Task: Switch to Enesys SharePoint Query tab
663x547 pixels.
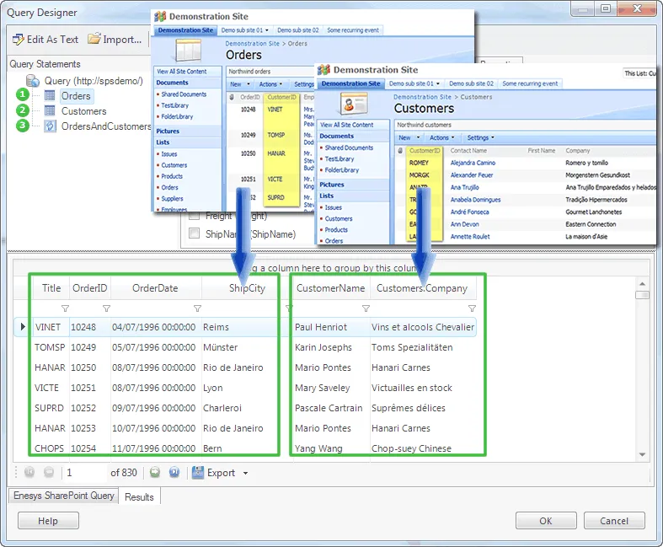Action: click(63, 496)
